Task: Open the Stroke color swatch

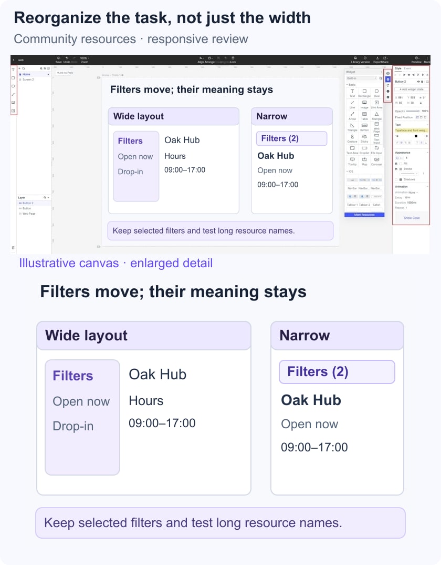Action: point(401,169)
